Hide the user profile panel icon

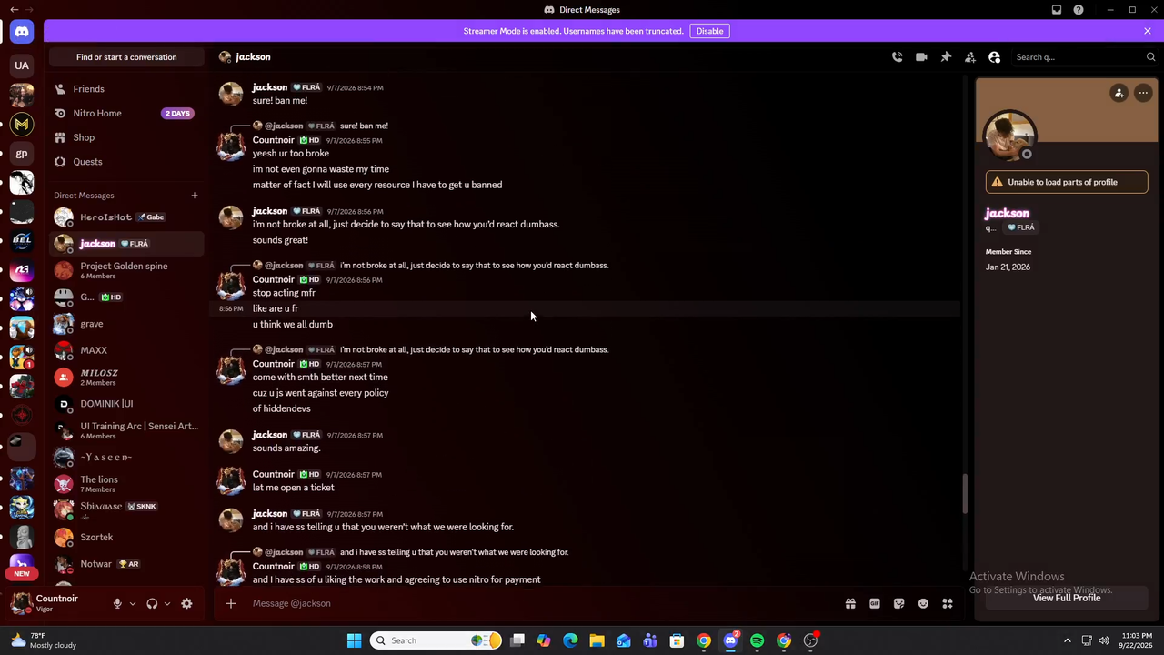995,57
